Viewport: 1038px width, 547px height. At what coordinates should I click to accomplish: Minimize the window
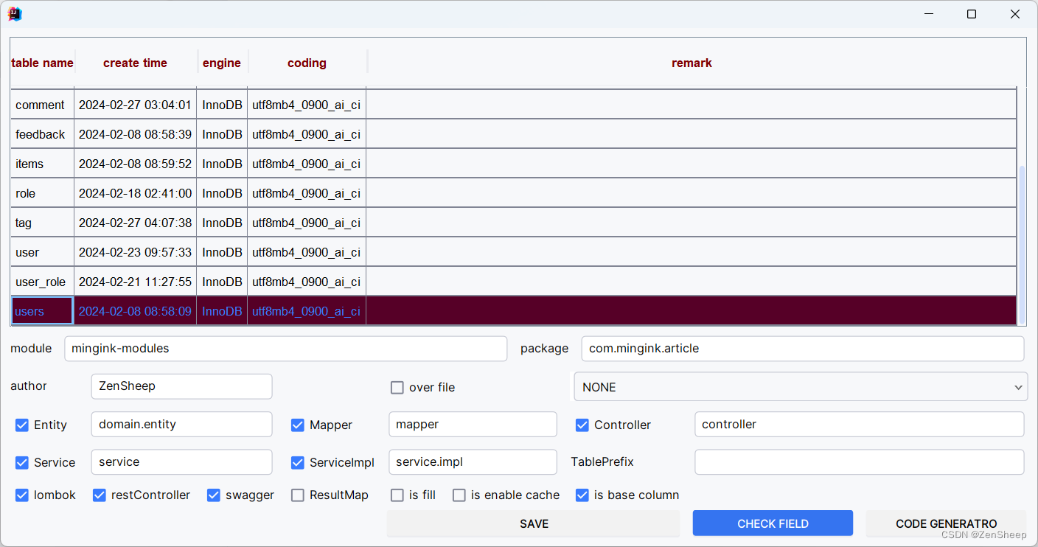pyautogui.click(x=929, y=14)
